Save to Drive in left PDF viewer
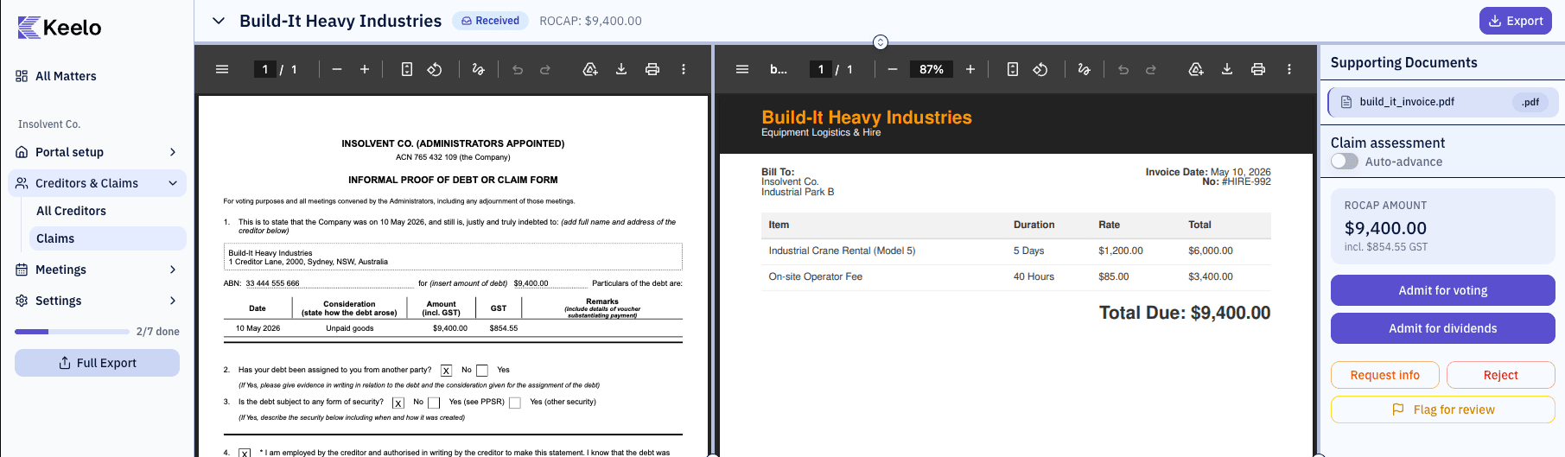Viewport: 1565px width, 457px height. 590,69
